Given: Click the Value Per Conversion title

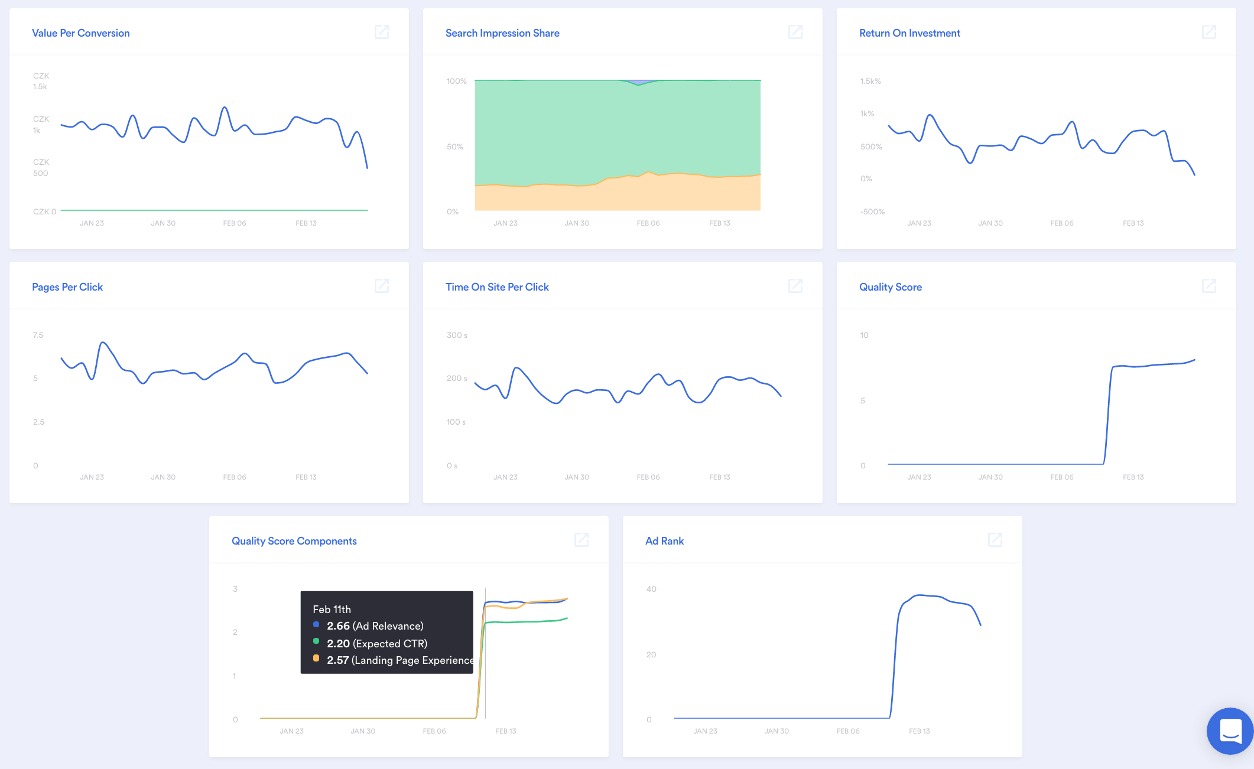Looking at the screenshot, I should (x=81, y=33).
